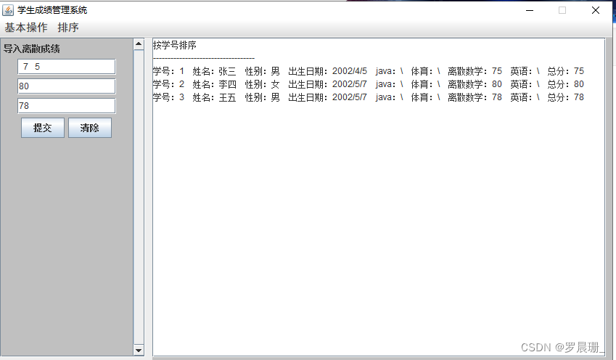This screenshot has width=616, height=360.
Task: Click the name 张三 in the first row
Action: [x=228, y=71]
